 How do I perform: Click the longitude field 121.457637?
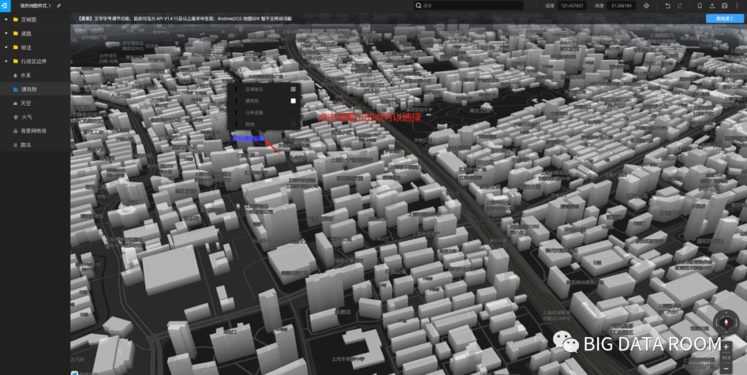(572, 6)
